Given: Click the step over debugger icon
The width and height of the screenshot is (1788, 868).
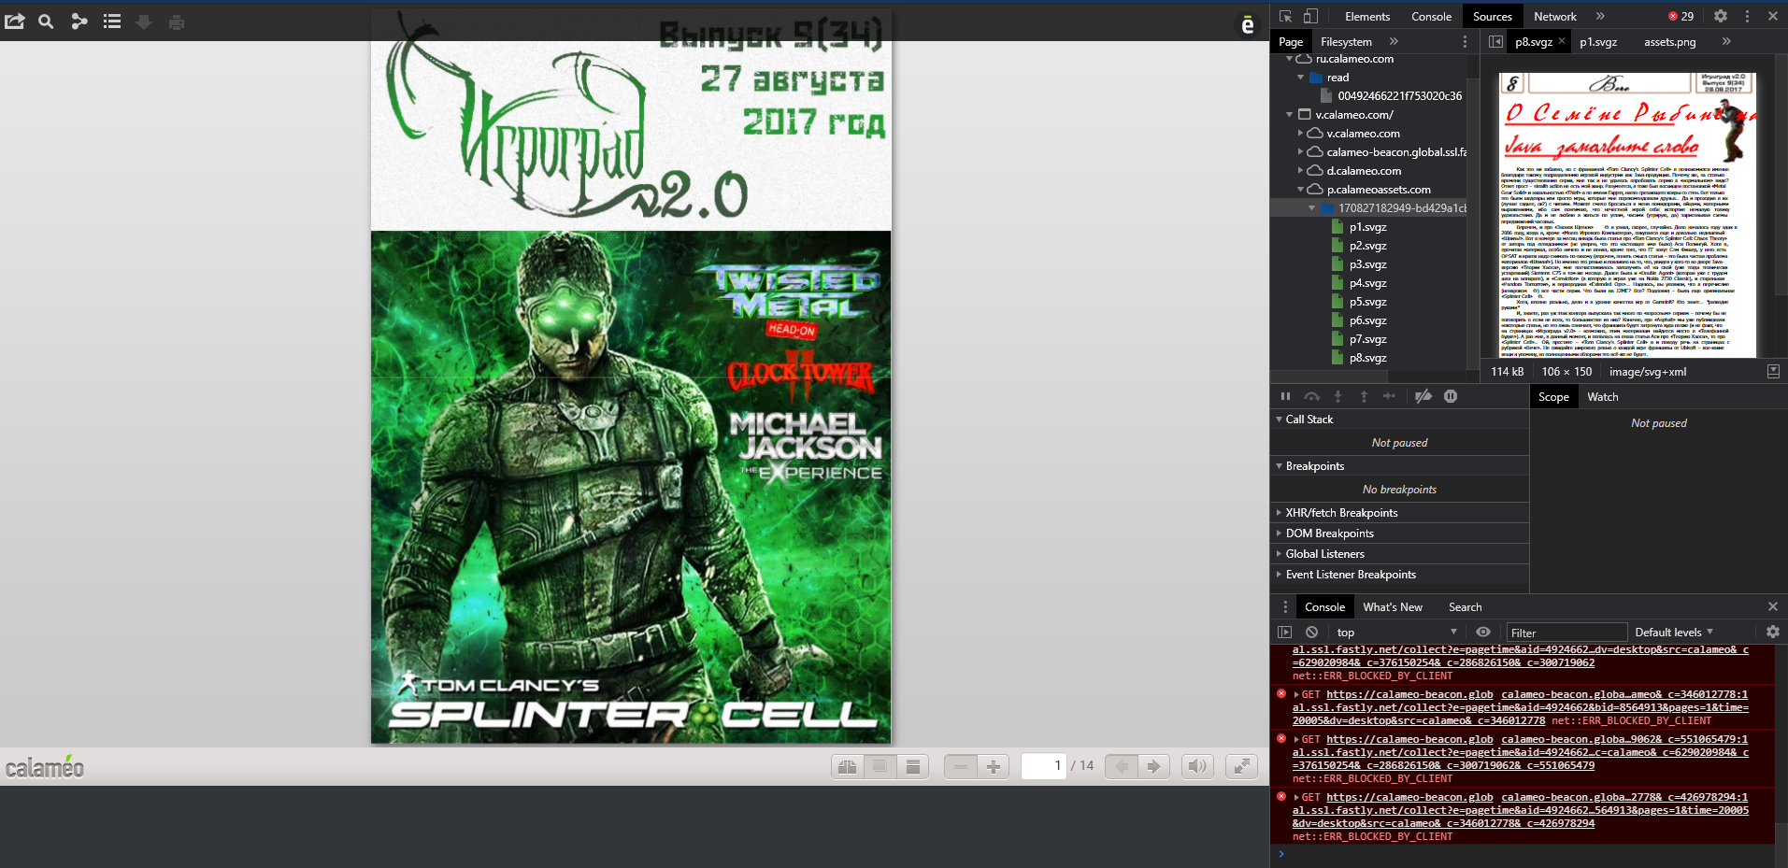Looking at the screenshot, I should coord(1312,396).
